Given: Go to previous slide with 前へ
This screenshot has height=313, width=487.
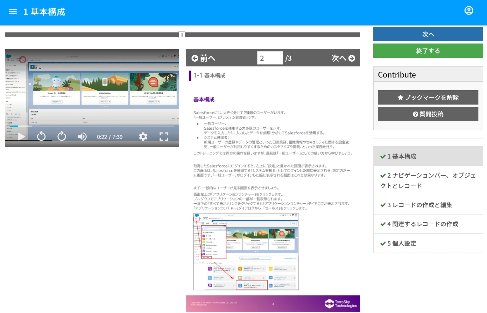Looking at the screenshot, I should coord(203,58).
